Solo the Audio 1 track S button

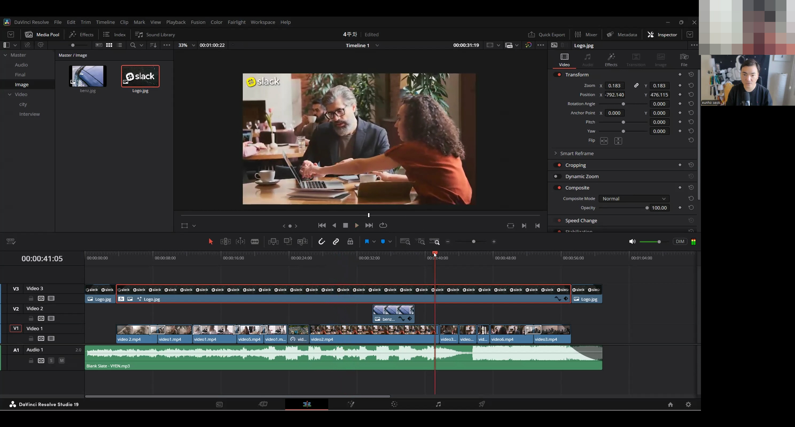coord(51,360)
